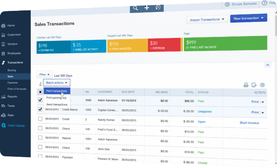Toggle the select-all header checkbox

coord(40,92)
